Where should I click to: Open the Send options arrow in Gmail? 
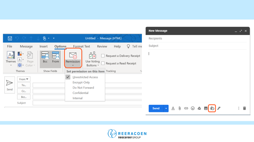[166, 108]
